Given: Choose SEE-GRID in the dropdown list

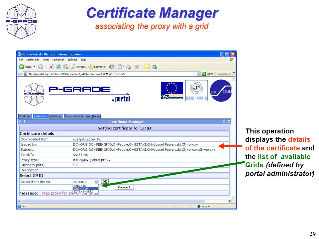Looking at the screenshot, I should [85, 189].
